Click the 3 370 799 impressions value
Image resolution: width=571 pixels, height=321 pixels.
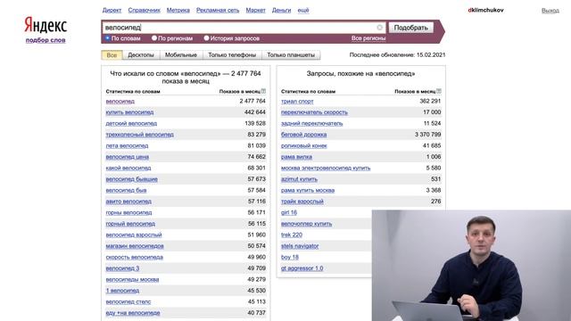(428, 135)
